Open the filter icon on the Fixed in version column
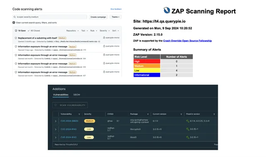The height and width of the screenshot is (157, 266). tap(214, 114)
